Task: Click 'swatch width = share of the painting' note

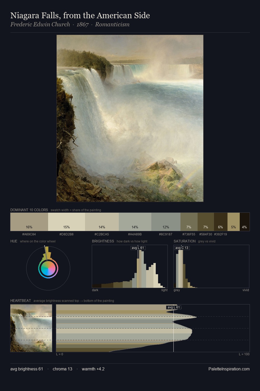Action: 76,210
